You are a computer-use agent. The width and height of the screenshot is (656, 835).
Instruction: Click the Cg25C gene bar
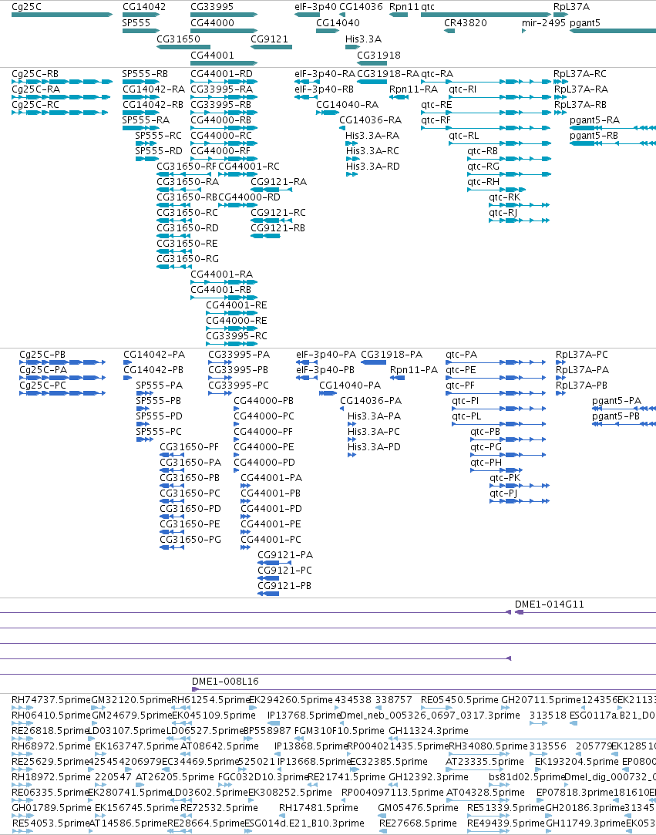(x=62, y=15)
